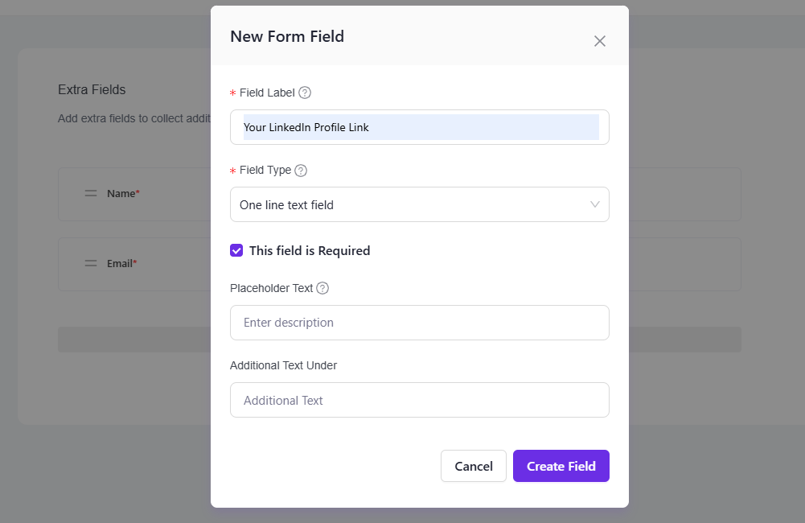Click the drag handle icon for Email

point(91,263)
